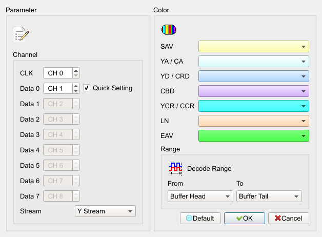The width and height of the screenshot is (322, 237).
Task: Open the Stream dropdown showing Y Stream
Action: (x=105, y=211)
